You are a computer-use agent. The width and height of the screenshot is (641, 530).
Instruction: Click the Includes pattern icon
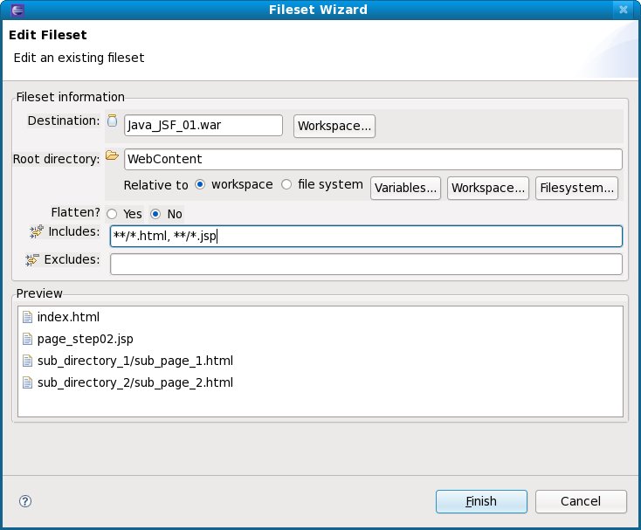pyautogui.click(x=36, y=231)
